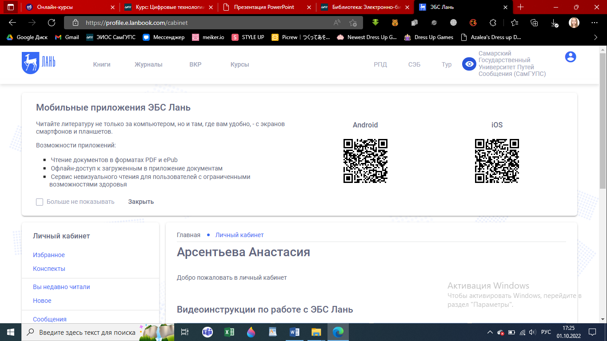
Task: Open 'Конспекты' in the sidebar
Action: coord(49,269)
